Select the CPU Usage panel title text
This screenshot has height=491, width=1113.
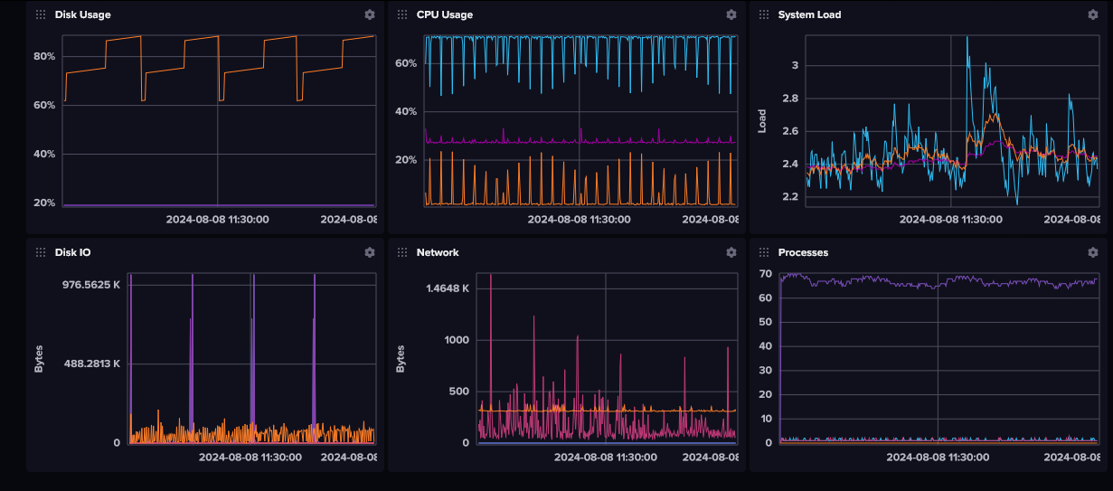444,14
